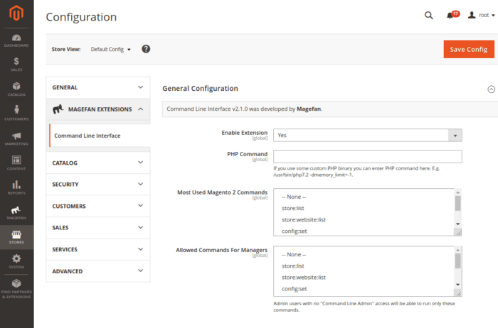Click the Store View help question icon
Screen dimensions: 498x328
click(146, 49)
